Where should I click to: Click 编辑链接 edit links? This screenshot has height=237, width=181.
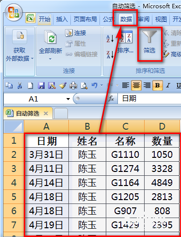(82, 54)
